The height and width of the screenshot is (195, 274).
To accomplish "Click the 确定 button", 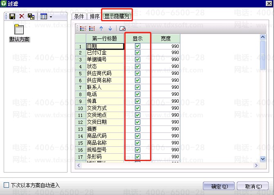I will coord(218,186).
